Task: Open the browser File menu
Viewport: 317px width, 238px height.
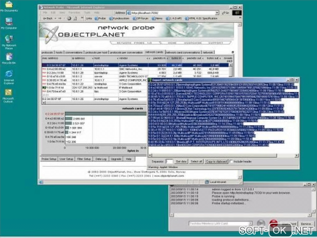Action: tap(45, 13)
